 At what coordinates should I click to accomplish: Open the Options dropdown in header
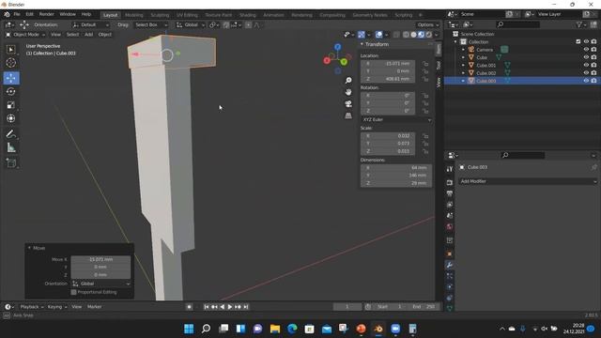click(428, 25)
